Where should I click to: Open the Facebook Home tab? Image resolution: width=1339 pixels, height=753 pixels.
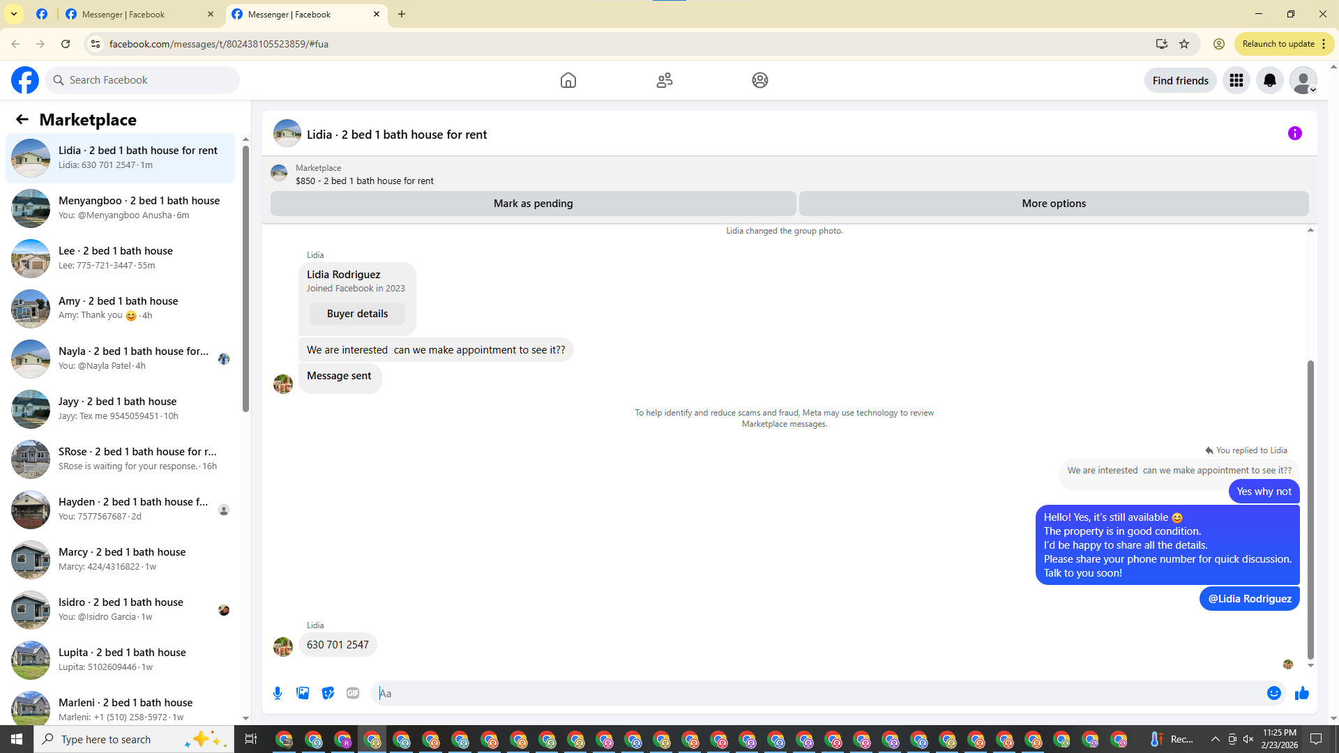pyautogui.click(x=568, y=80)
